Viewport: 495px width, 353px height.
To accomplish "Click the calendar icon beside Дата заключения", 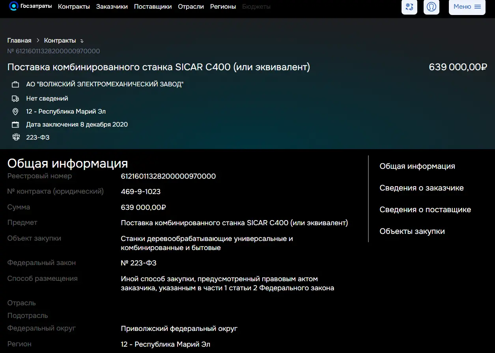I will click(15, 125).
